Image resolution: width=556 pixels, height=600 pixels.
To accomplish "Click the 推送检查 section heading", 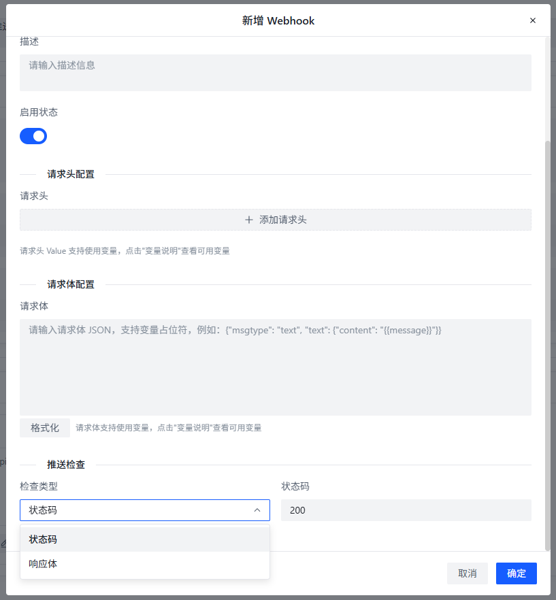I will coord(66,464).
